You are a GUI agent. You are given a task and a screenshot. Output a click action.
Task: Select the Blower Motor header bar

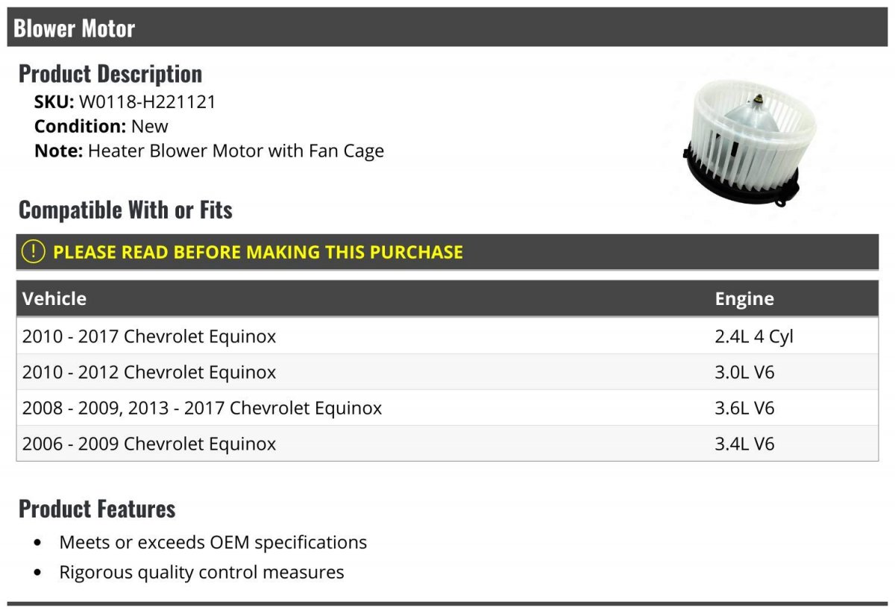pyautogui.click(x=447, y=28)
